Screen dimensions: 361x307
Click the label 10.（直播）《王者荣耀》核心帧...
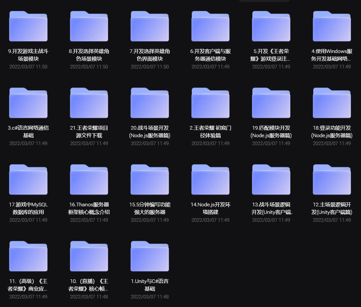(x=89, y=285)
